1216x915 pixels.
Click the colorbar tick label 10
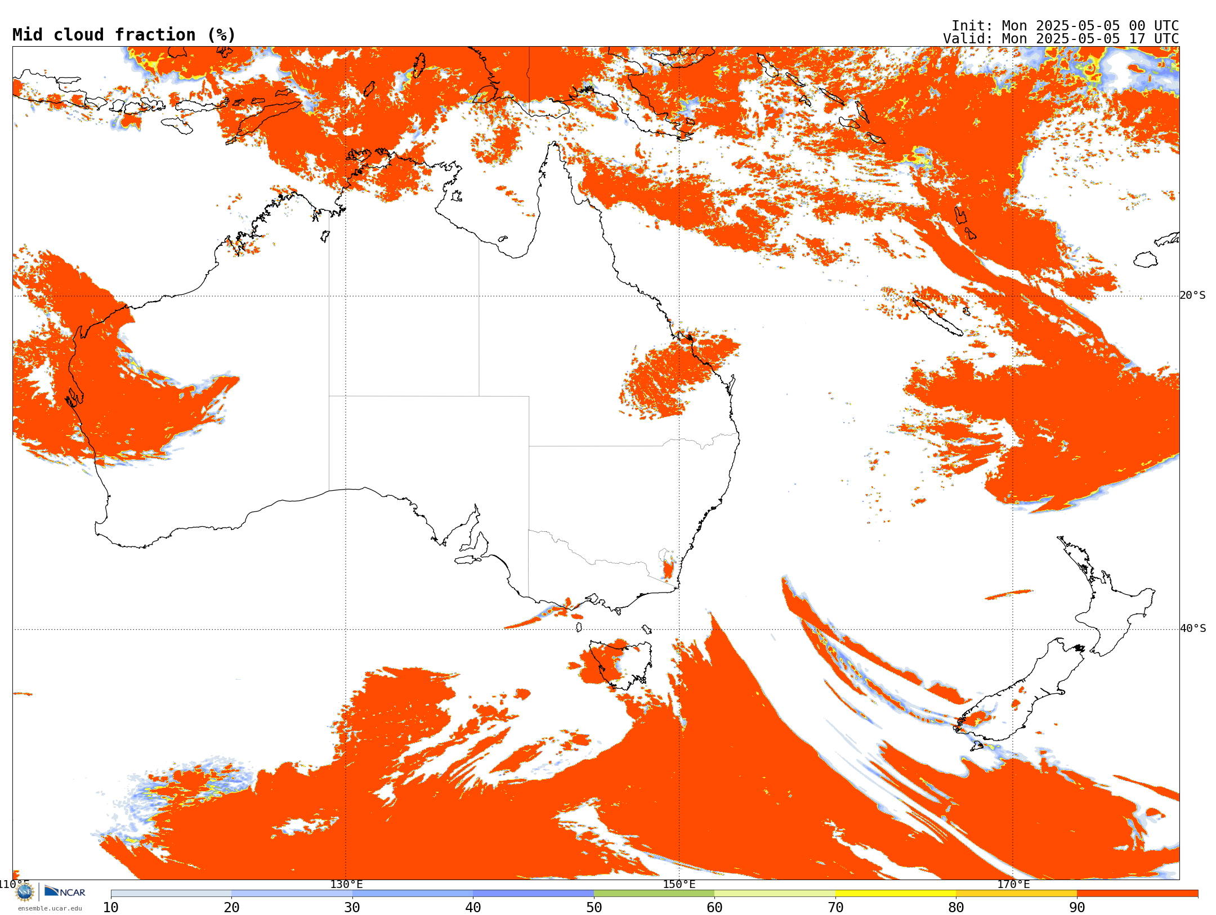click(111, 908)
